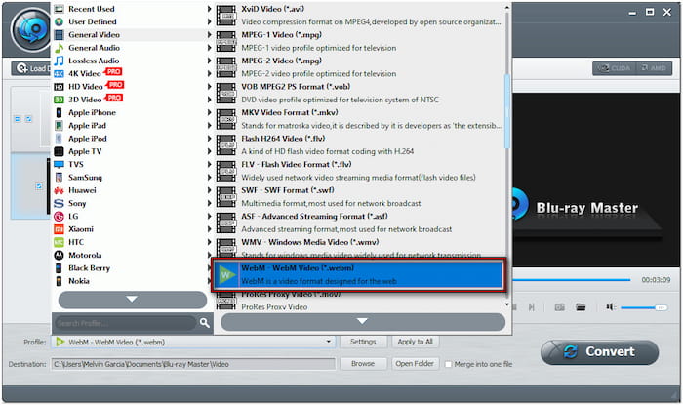Check Merge into one file

[448, 364]
